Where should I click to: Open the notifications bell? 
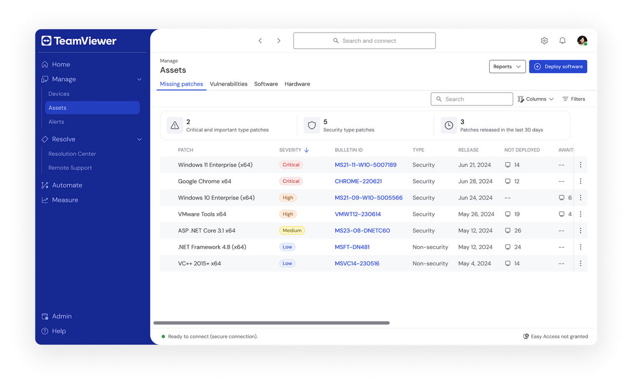coord(562,41)
